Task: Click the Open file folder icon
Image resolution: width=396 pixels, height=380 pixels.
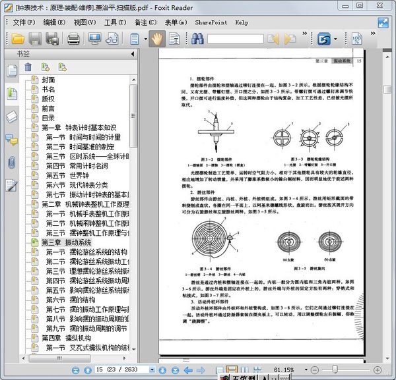Action: pyautogui.click(x=18, y=39)
